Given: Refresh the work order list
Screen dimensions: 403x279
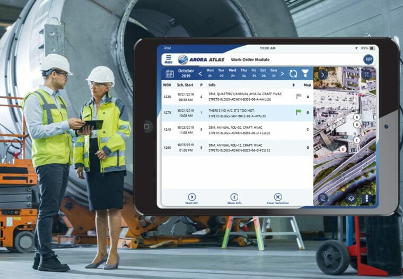Looking at the screenshot, I should [293, 74].
